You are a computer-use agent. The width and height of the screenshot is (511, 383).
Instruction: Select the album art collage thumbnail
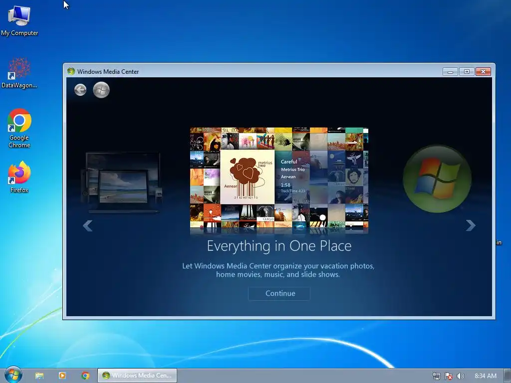(x=279, y=179)
